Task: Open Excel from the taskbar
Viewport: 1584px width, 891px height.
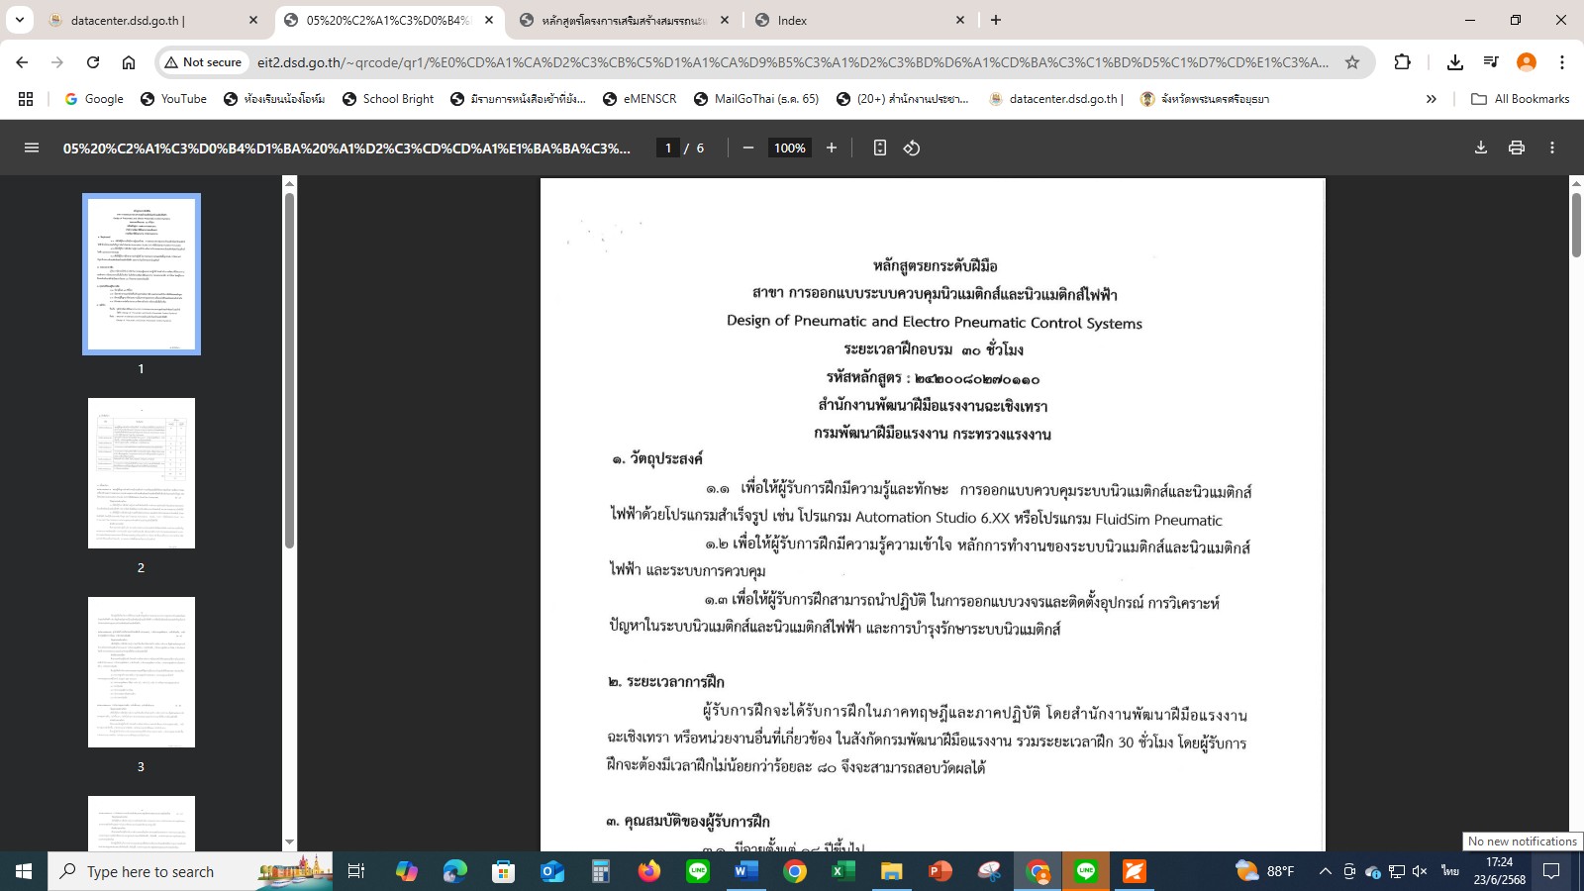Action: click(843, 871)
